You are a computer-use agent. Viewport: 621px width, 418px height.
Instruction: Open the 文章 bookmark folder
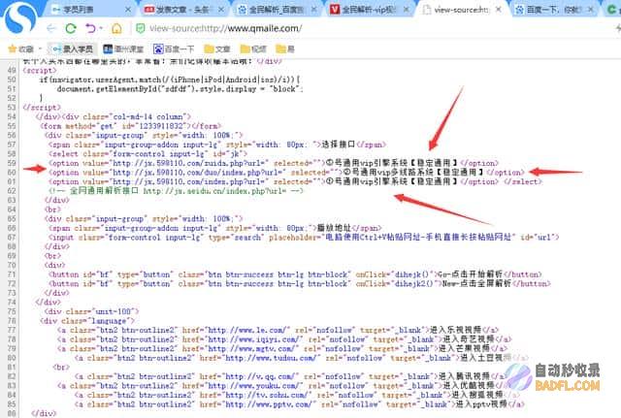pyautogui.click(x=217, y=49)
